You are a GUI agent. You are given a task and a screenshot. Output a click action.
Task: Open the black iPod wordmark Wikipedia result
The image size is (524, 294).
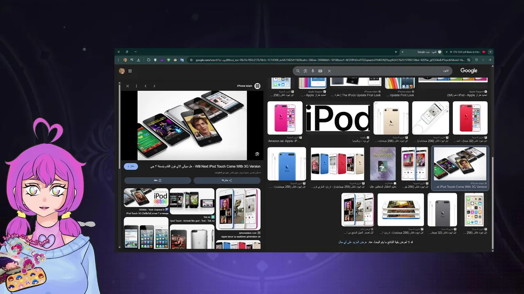point(338,118)
